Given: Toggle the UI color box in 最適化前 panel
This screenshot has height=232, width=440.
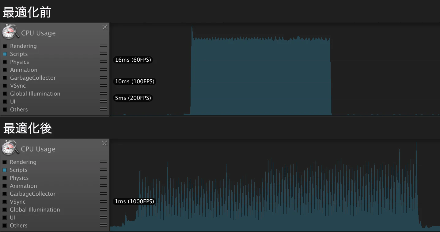Looking at the screenshot, I should pos(5,102).
